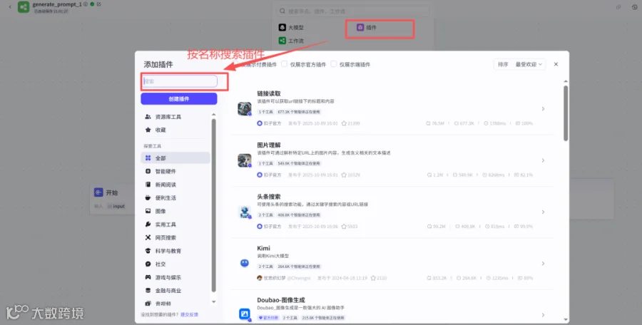Screen dimensions: 642x325
Task: Click the green 工作流 node icon
Action: point(282,41)
